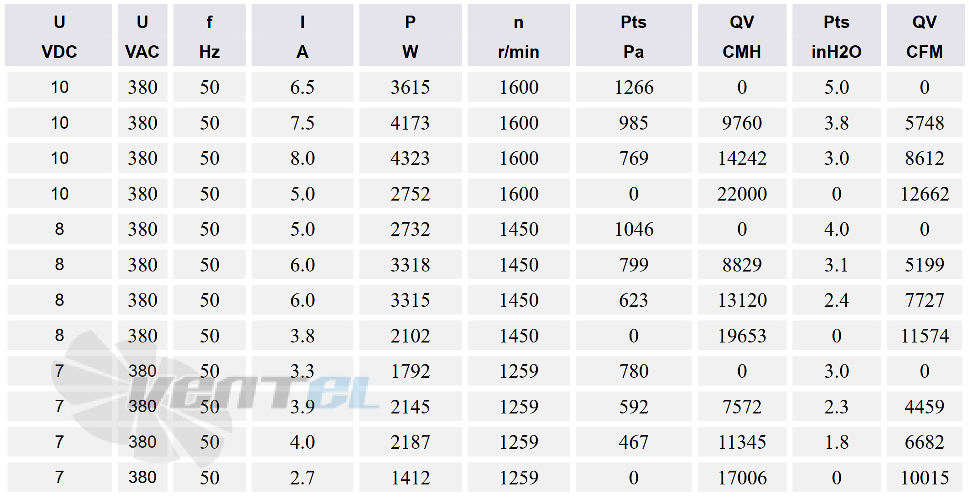Click the power cell showing 4323
Image resolution: width=969 pixels, height=500 pixels.
[x=410, y=158]
